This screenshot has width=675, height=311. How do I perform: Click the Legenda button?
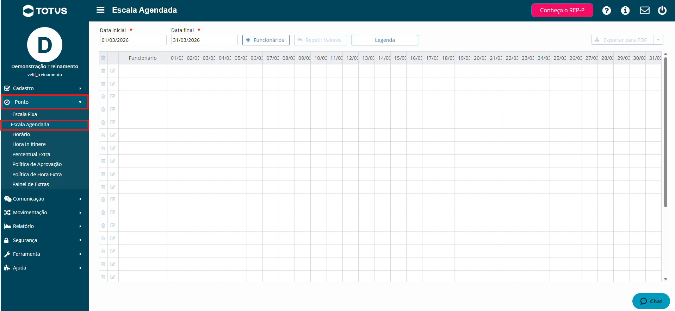coord(385,40)
